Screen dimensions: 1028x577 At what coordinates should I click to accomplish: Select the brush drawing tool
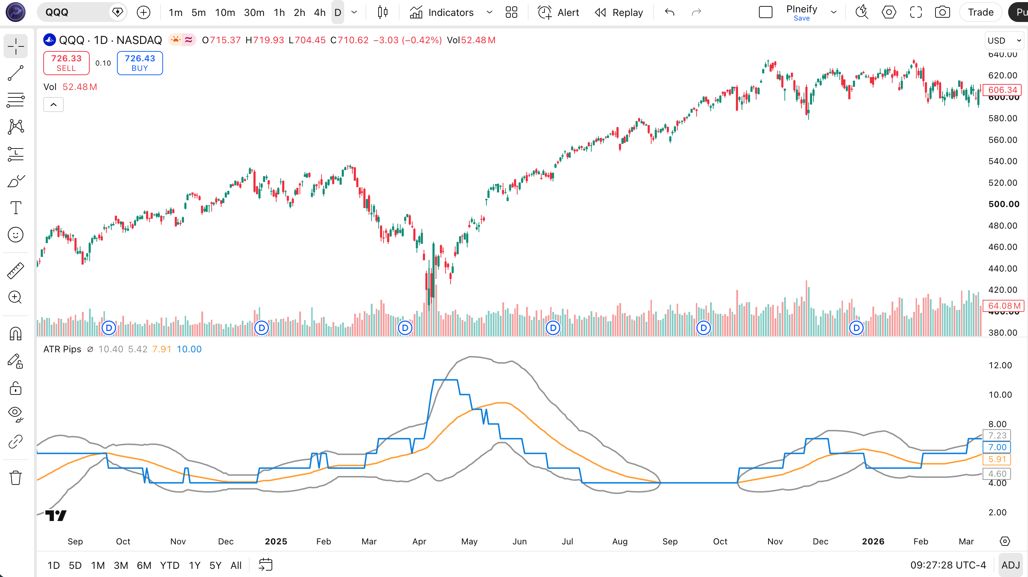coord(16,181)
